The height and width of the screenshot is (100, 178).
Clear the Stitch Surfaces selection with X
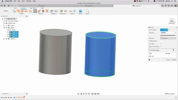pyautogui.click(x=169, y=30)
